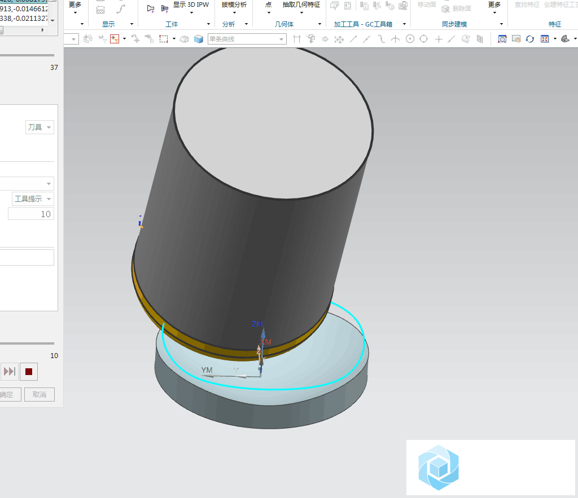
Task: Click the quadrant point snap icon
Action: coord(423,39)
